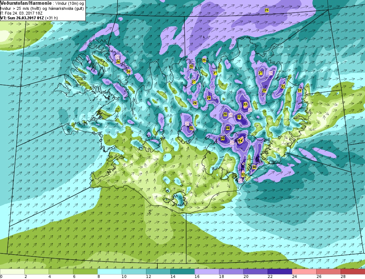The width and height of the screenshot is (365, 279).
Task: Click the legend scale tick label '6'
Action: click(74, 277)
